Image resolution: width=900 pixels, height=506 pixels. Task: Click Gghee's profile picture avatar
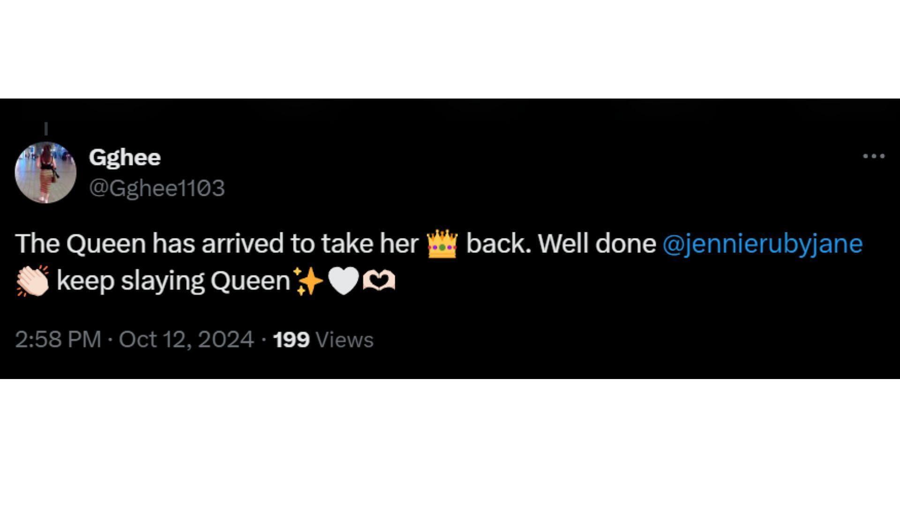tap(45, 172)
